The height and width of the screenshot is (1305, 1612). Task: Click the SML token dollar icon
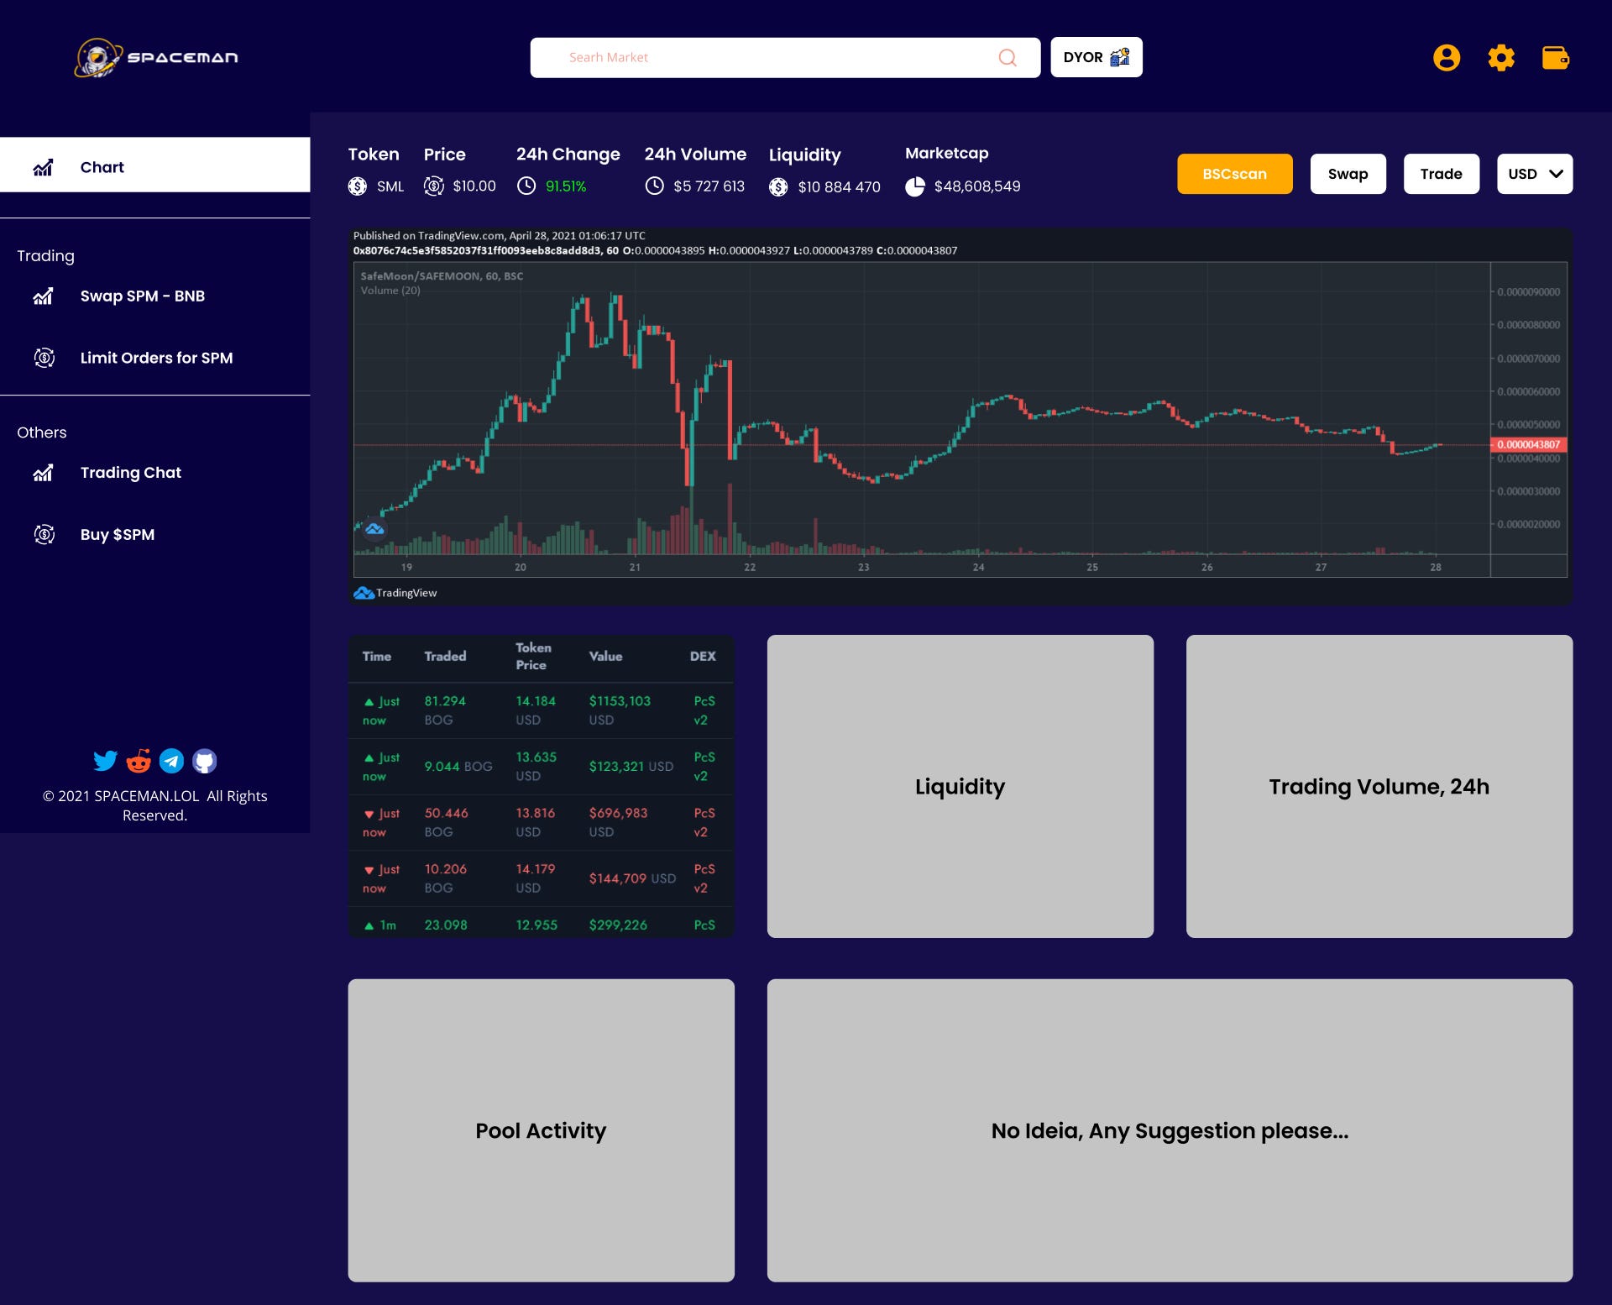(x=358, y=186)
